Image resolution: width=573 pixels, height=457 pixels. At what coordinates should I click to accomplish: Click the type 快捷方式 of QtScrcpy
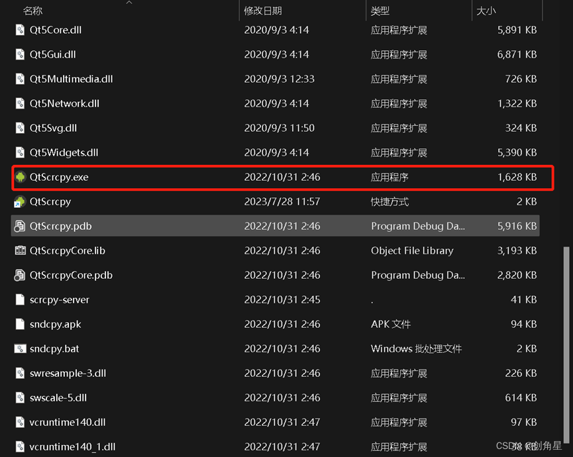(x=390, y=201)
